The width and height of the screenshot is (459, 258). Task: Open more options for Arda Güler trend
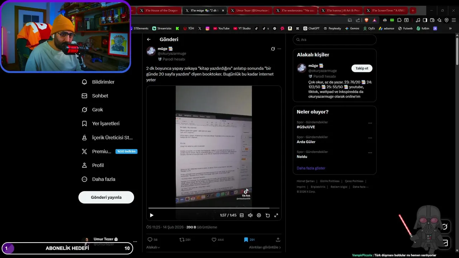click(x=370, y=138)
